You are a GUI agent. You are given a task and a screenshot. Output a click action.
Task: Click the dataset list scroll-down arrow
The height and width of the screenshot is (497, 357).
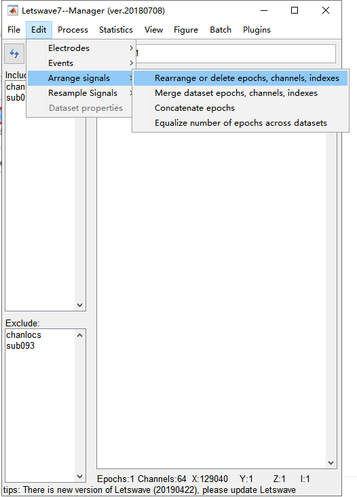pos(331,463)
